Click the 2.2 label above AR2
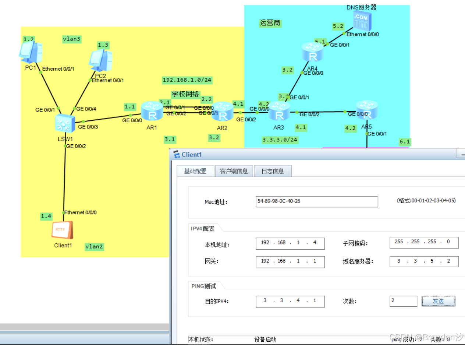The width and height of the screenshot is (465, 345). pos(207,99)
